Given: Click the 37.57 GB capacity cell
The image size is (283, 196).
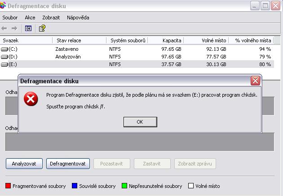Looking at the screenshot, I should coord(171,64).
